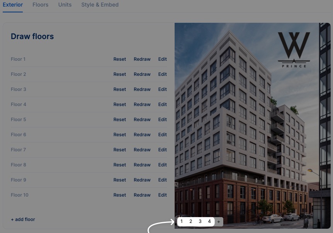
Task: Open the Floors tab
Action: (40, 5)
